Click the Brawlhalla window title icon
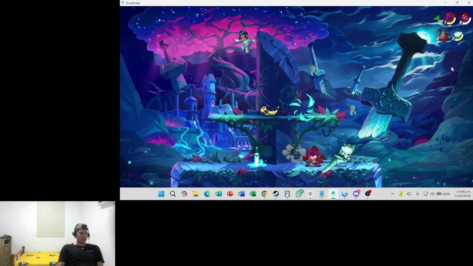 coord(123,3)
